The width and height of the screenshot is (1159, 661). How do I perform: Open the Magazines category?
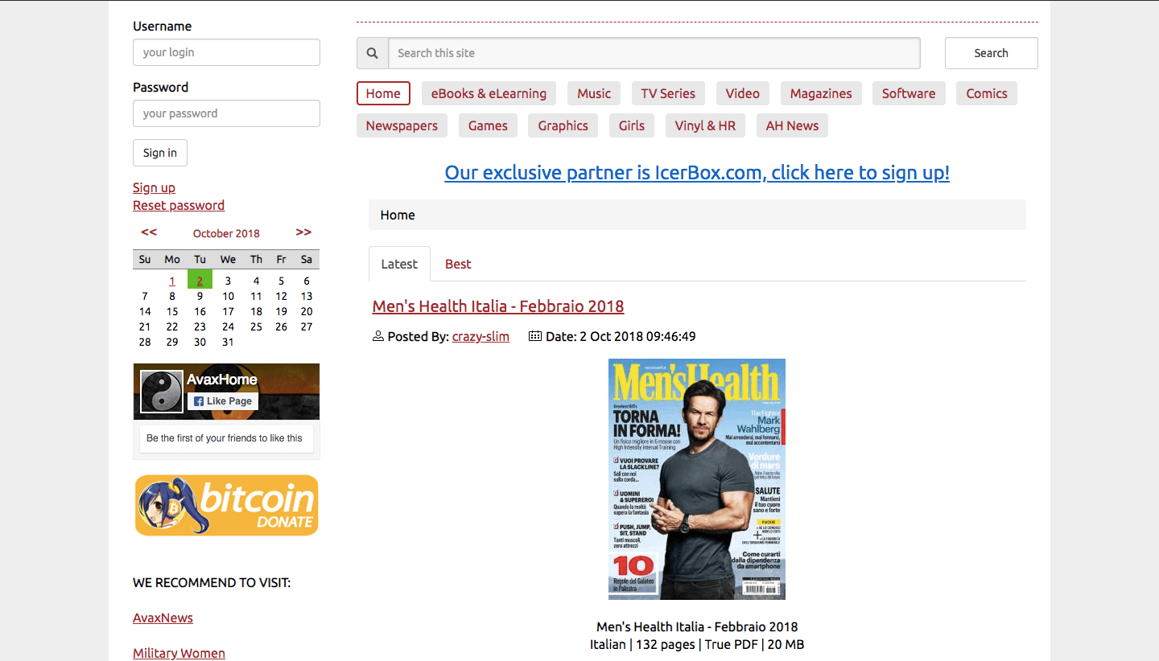point(821,93)
